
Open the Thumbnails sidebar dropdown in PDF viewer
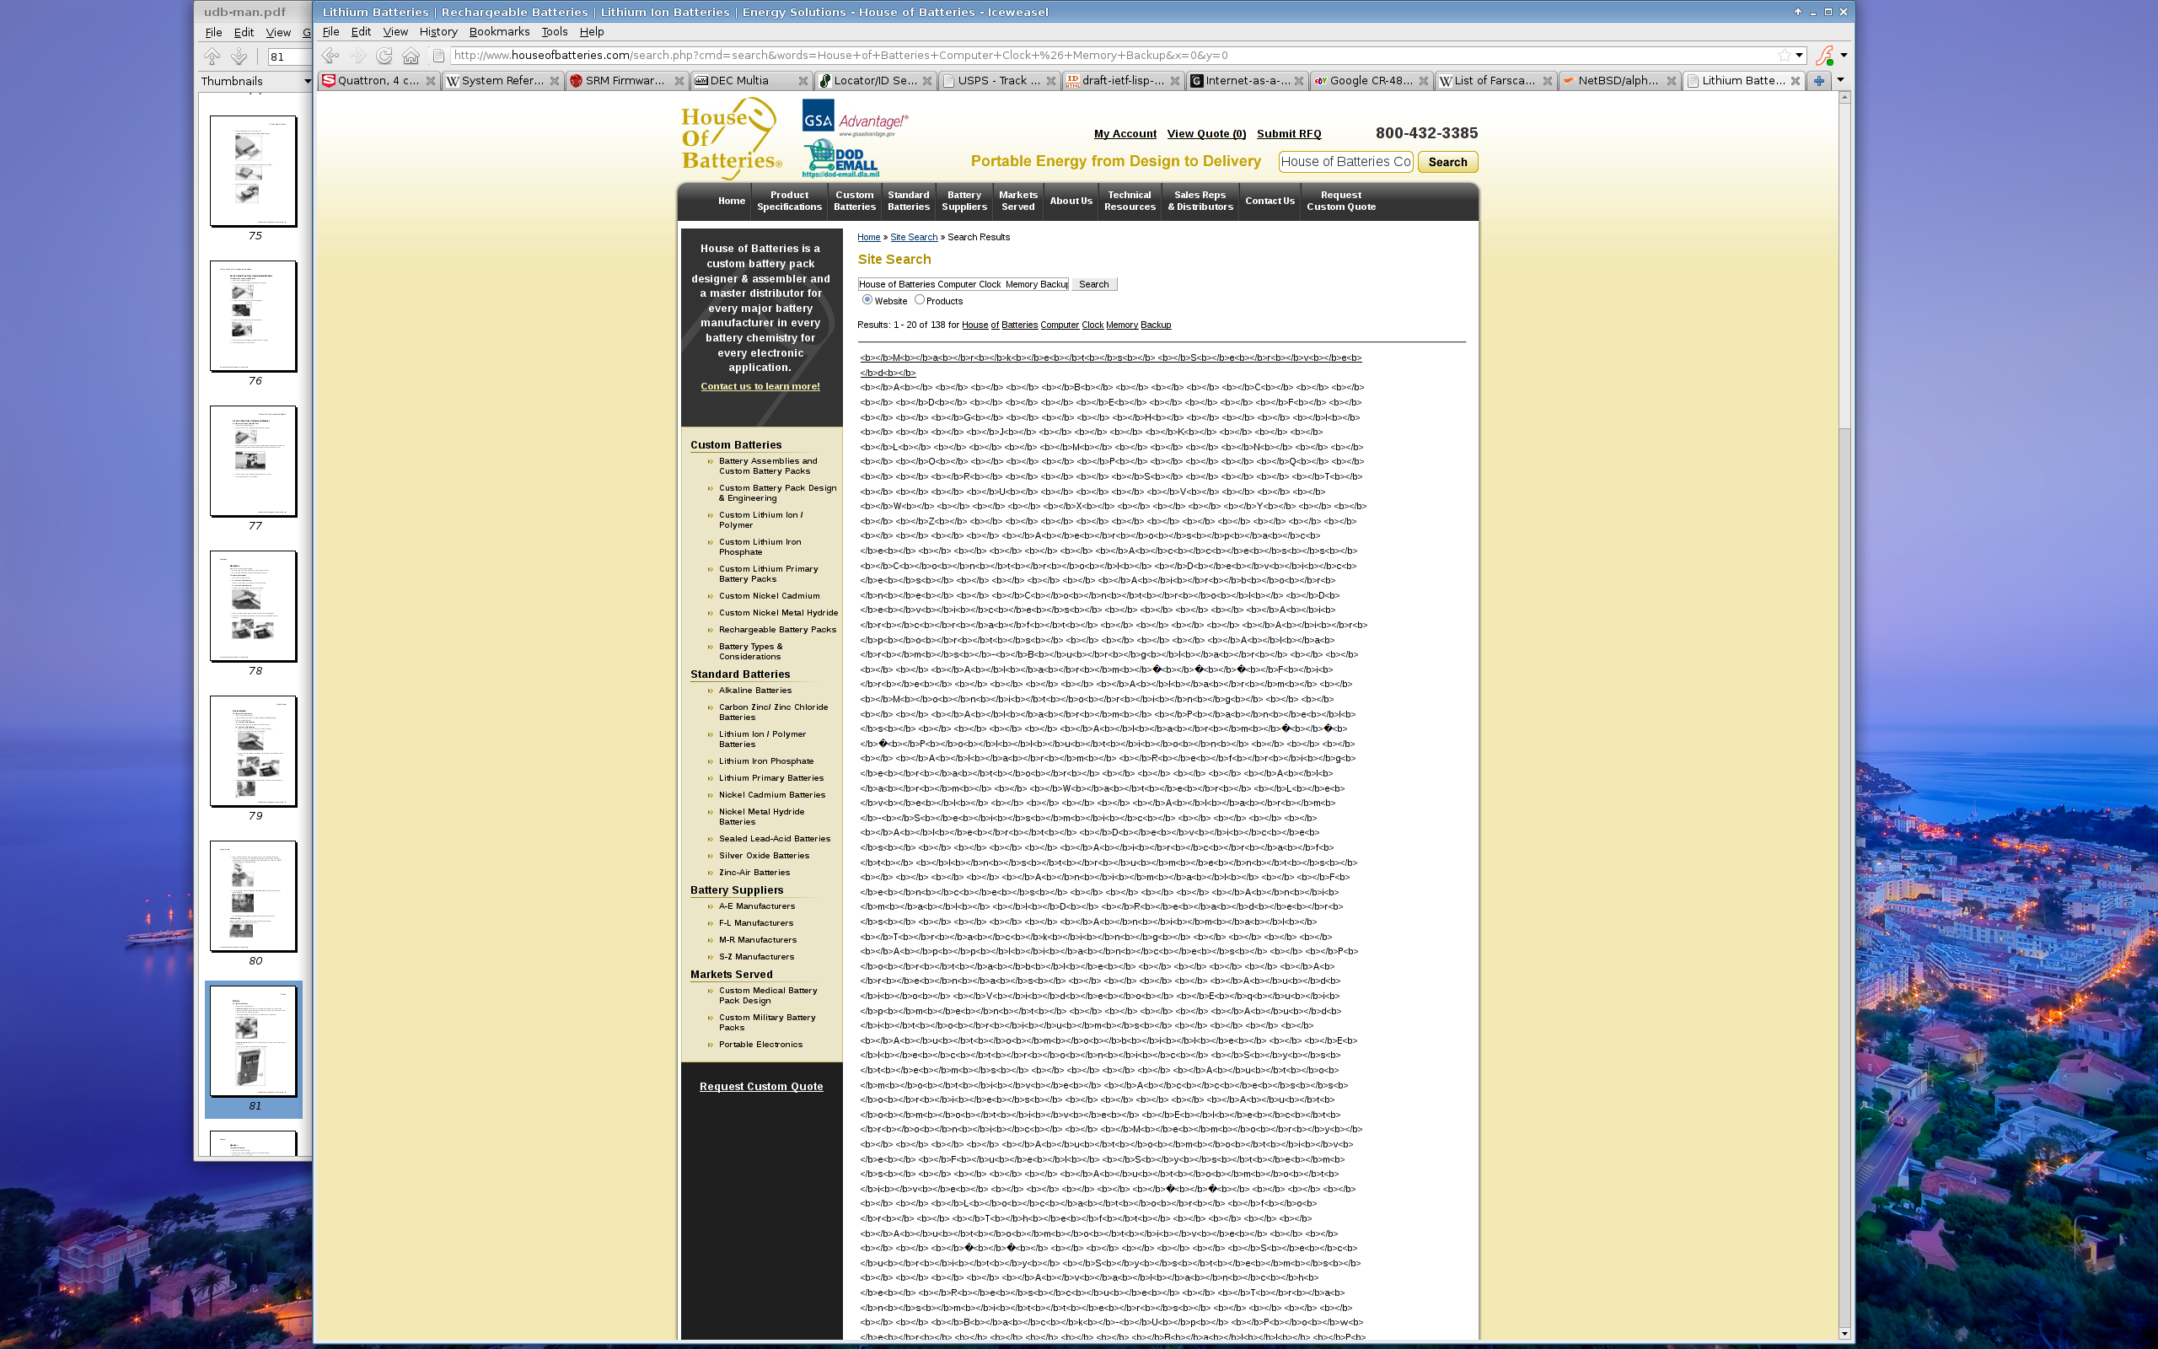308,81
